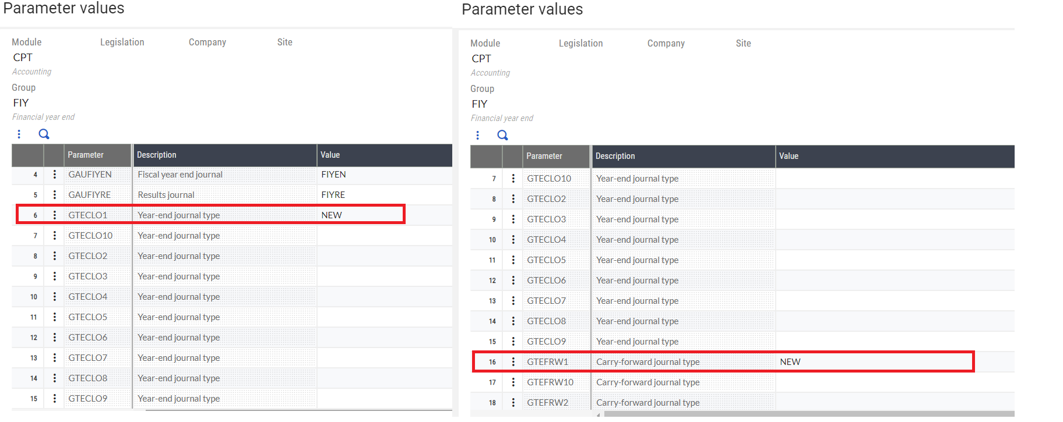Open three-dot menu on GTEFRW2 row
This screenshot has height=422, width=1063.
coord(513,403)
